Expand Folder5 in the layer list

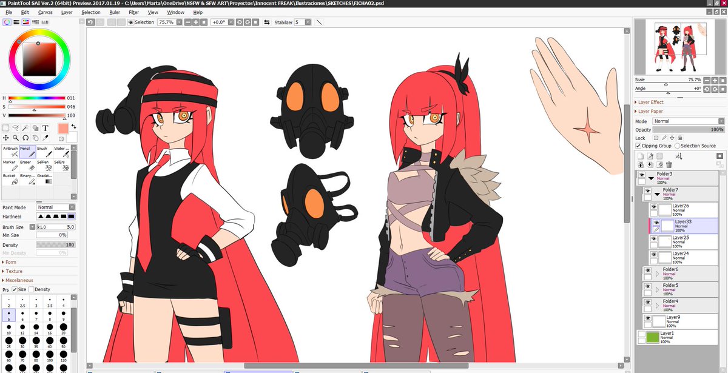pyautogui.click(x=658, y=289)
